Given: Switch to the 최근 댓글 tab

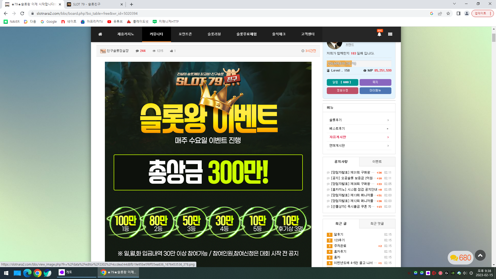Looking at the screenshot, I should click(x=377, y=224).
